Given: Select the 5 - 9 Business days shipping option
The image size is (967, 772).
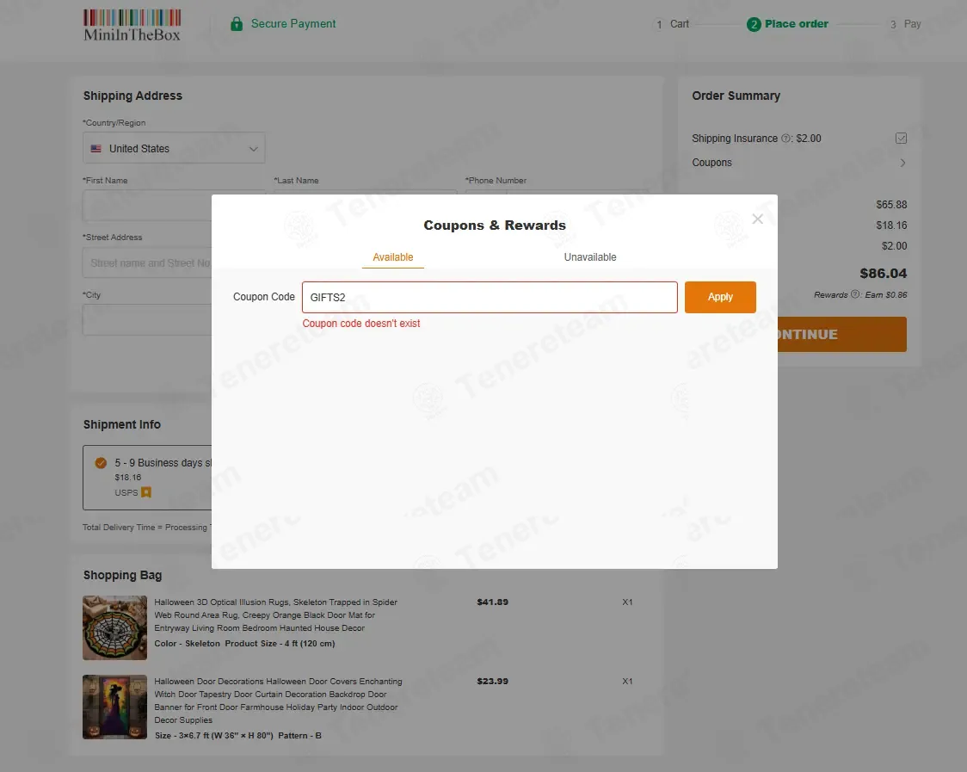Looking at the screenshot, I should pos(101,463).
